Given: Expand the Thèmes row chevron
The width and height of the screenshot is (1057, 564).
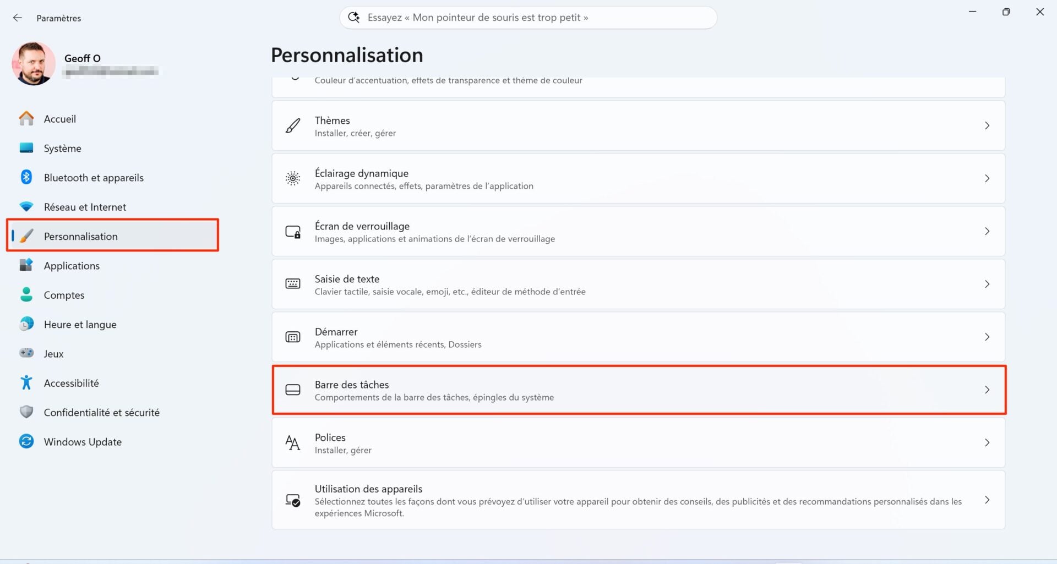Looking at the screenshot, I should tap(987, 125).
